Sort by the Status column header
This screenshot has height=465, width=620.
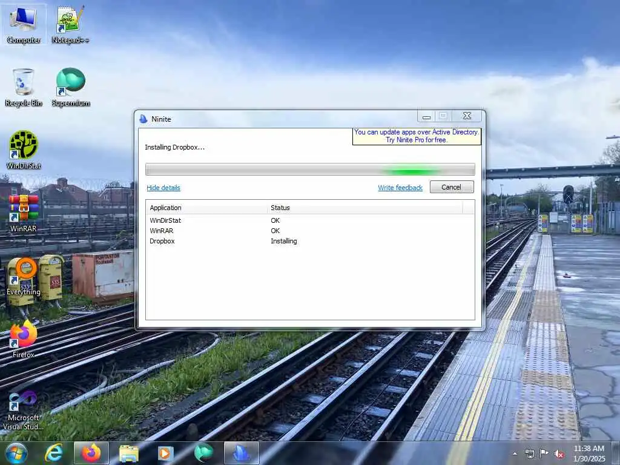click(365, 208)
